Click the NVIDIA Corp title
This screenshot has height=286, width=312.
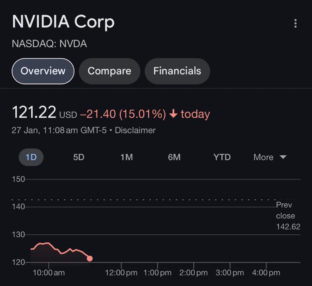click(63, 22)
